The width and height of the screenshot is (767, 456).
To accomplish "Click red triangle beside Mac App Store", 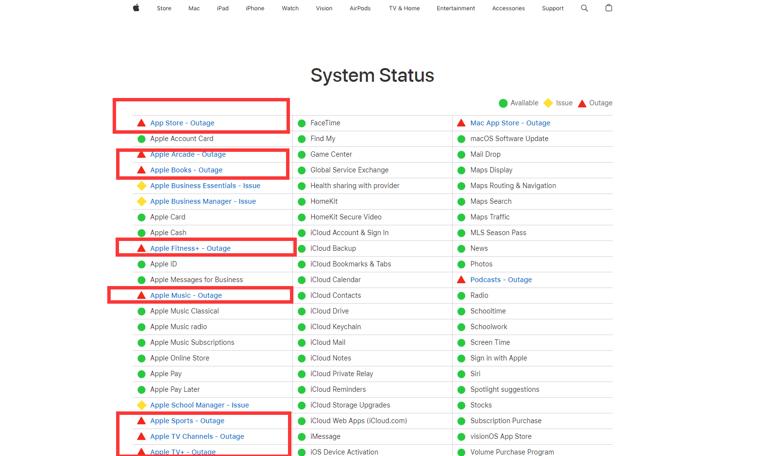I will (x=461, y=123).
